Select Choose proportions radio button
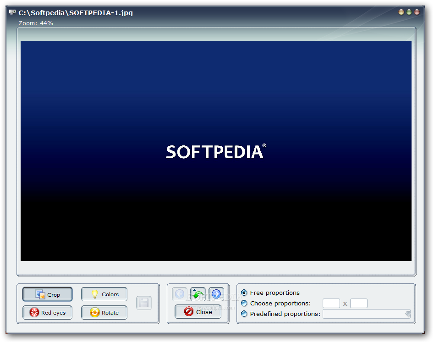Screen dimensions: 434x343 click(244, 303)
